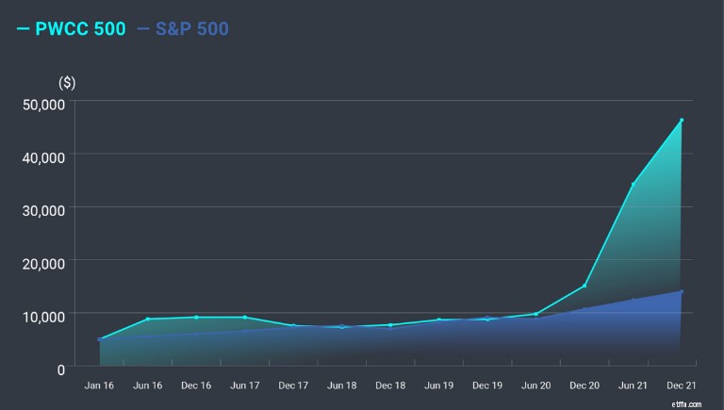The height and width of the screenshot is (410, 724).
Task: Click the 20,000 y-axis label
Action: [x=44, y=264]
